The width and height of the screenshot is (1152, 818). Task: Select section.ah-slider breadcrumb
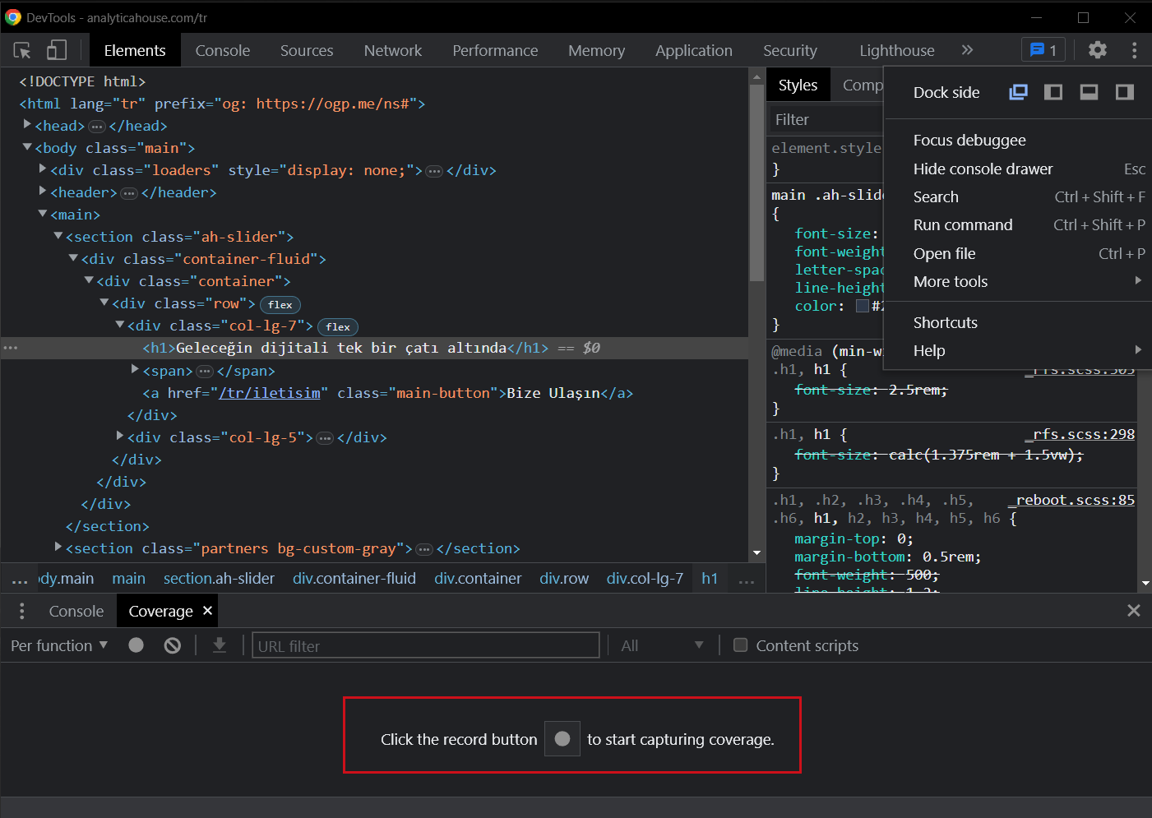219,579
